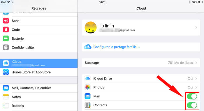The height and width of the screenshot is (111, 204).
Task: Tap the Mail label in iCloud list
Action: [96, 96]
